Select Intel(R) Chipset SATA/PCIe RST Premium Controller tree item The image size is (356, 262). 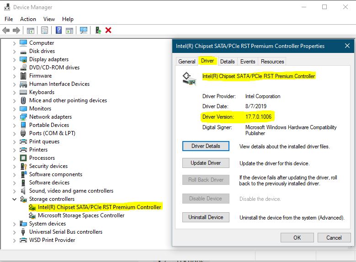[x=99, y=207]
